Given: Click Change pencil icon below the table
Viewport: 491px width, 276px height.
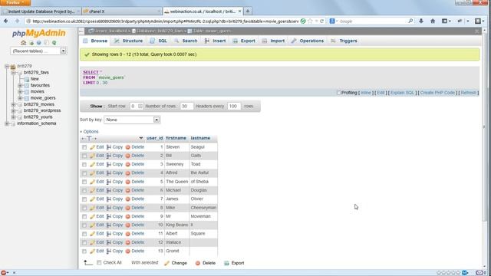Looking at the screenshot, I should (166, 263).
